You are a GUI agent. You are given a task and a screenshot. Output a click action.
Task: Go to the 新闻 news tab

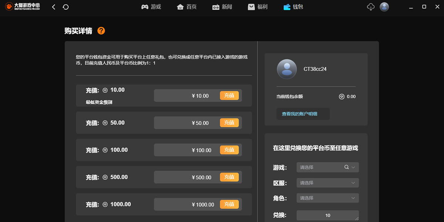pyautogui.click(x=222, y=7)
